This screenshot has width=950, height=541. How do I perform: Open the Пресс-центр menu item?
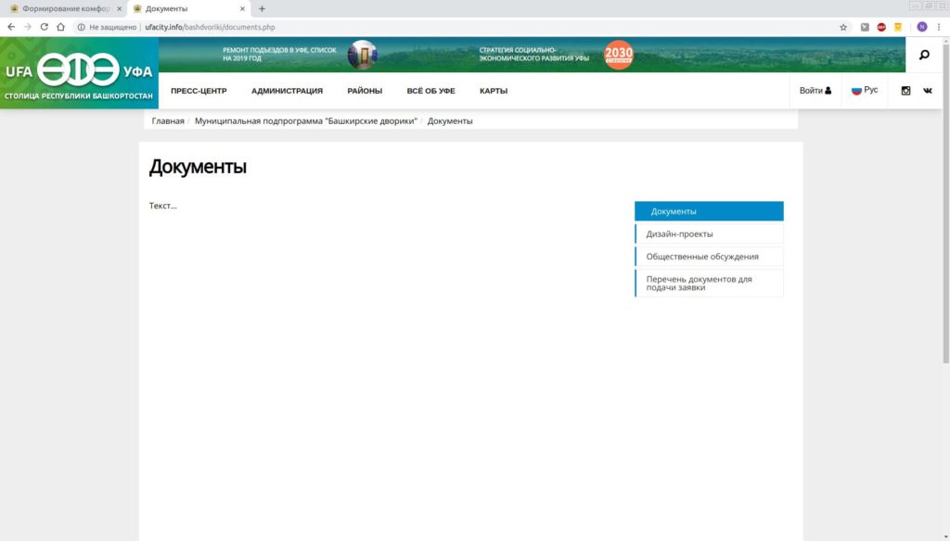point(199,91)
